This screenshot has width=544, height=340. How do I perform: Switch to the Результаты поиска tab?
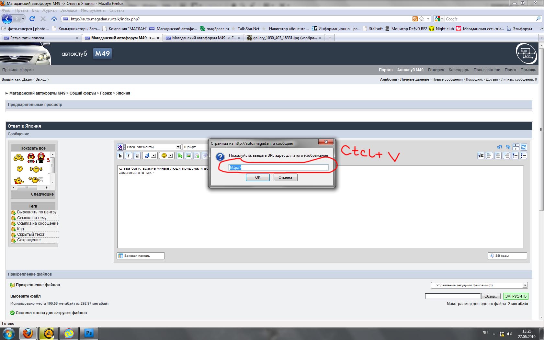point(39,38)
